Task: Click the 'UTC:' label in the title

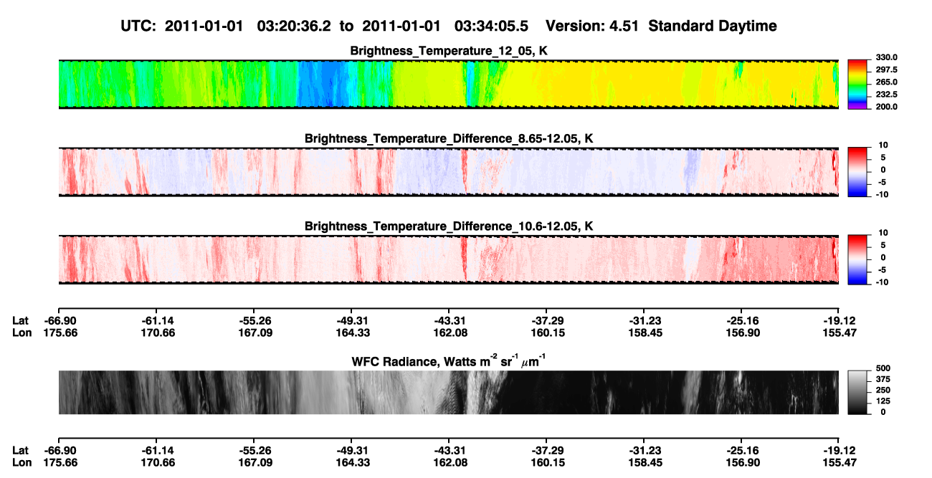Action: (x=139, y=27)
